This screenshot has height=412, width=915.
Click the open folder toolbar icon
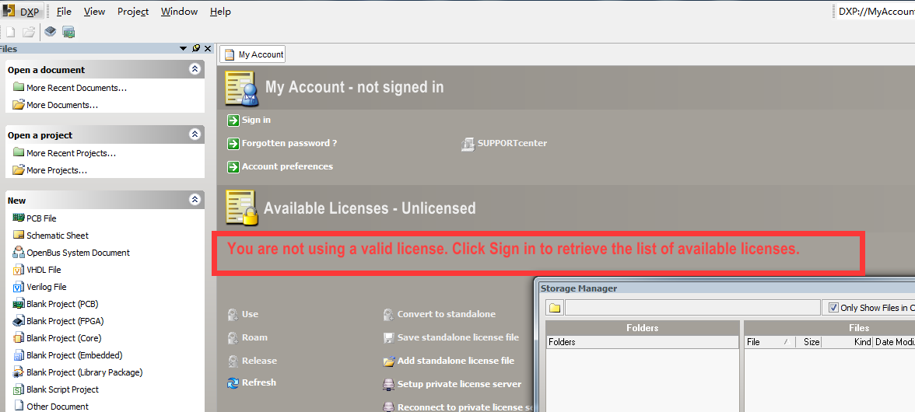coord(29,32)
